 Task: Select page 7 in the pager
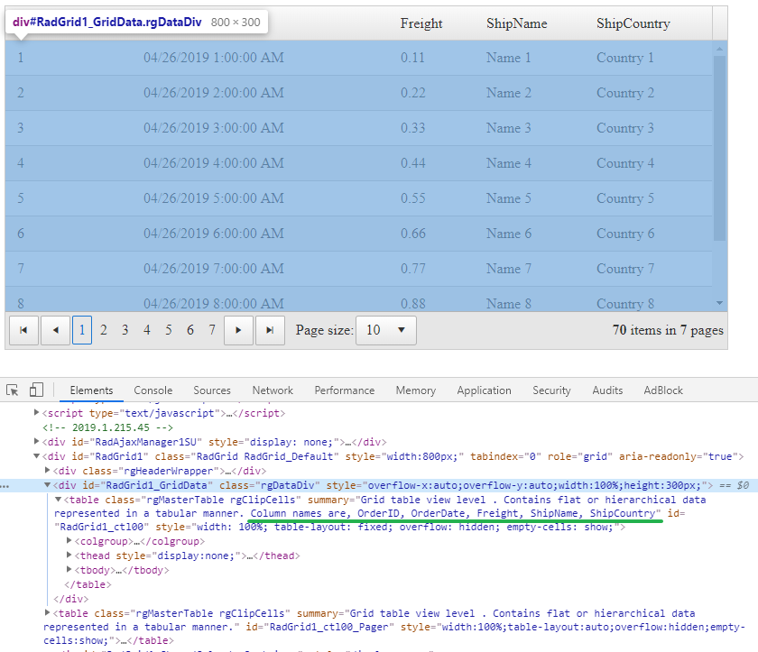tap(212, 331)
